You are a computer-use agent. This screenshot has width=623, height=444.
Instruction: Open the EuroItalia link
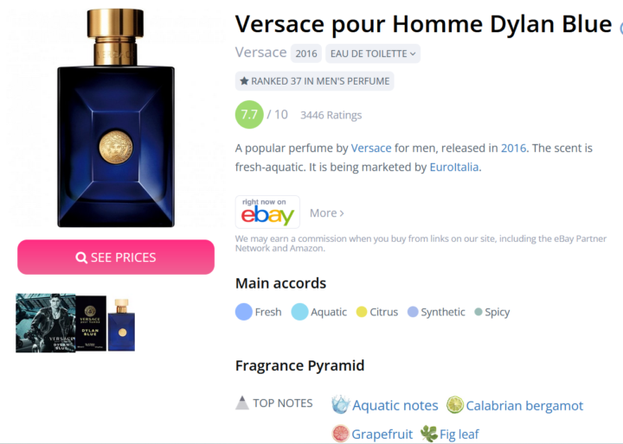pos(454,167)
